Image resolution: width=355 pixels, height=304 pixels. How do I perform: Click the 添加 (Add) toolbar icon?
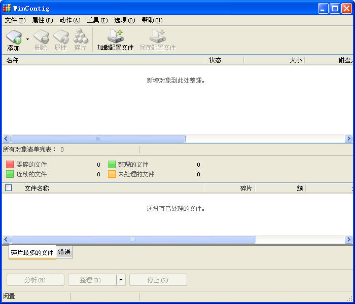[x=14, y=40]
